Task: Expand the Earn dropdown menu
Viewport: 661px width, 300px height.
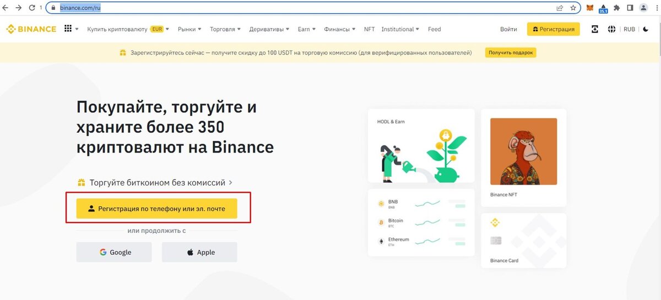Action: [x=307, y=29]
